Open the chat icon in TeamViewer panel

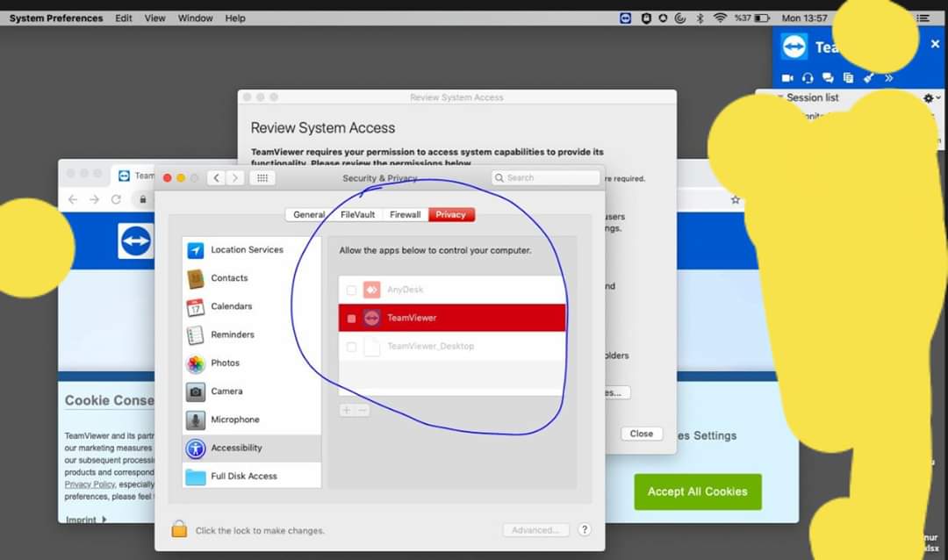coord(829,78)
